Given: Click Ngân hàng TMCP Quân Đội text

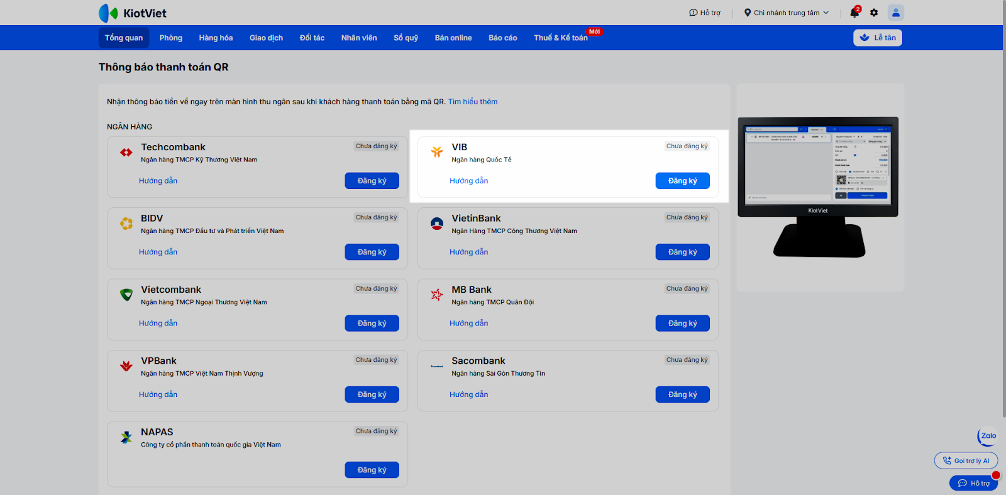Looking at the screenshot, I should pos(493,302).
